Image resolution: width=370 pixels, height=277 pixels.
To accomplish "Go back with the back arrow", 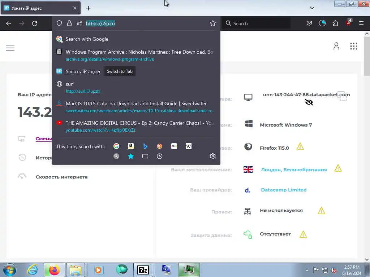I will click(x=9, y=23).
